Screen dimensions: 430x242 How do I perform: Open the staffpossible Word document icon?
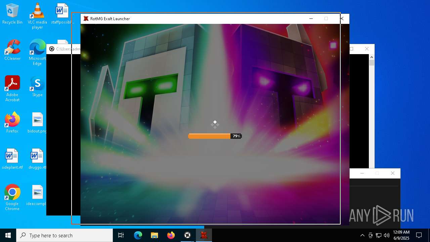[x=62, y=14]
